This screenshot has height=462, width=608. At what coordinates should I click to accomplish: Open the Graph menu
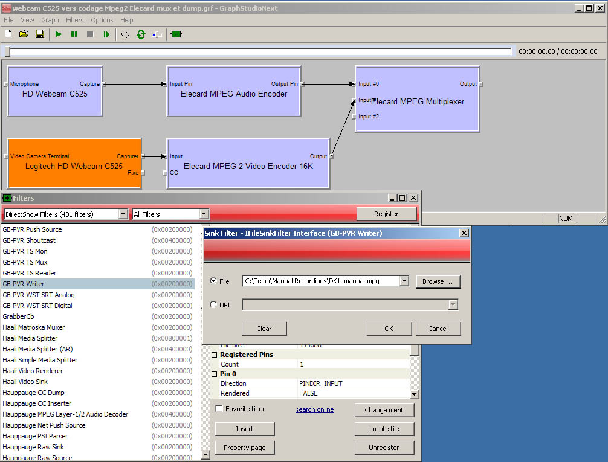[50, 20]
